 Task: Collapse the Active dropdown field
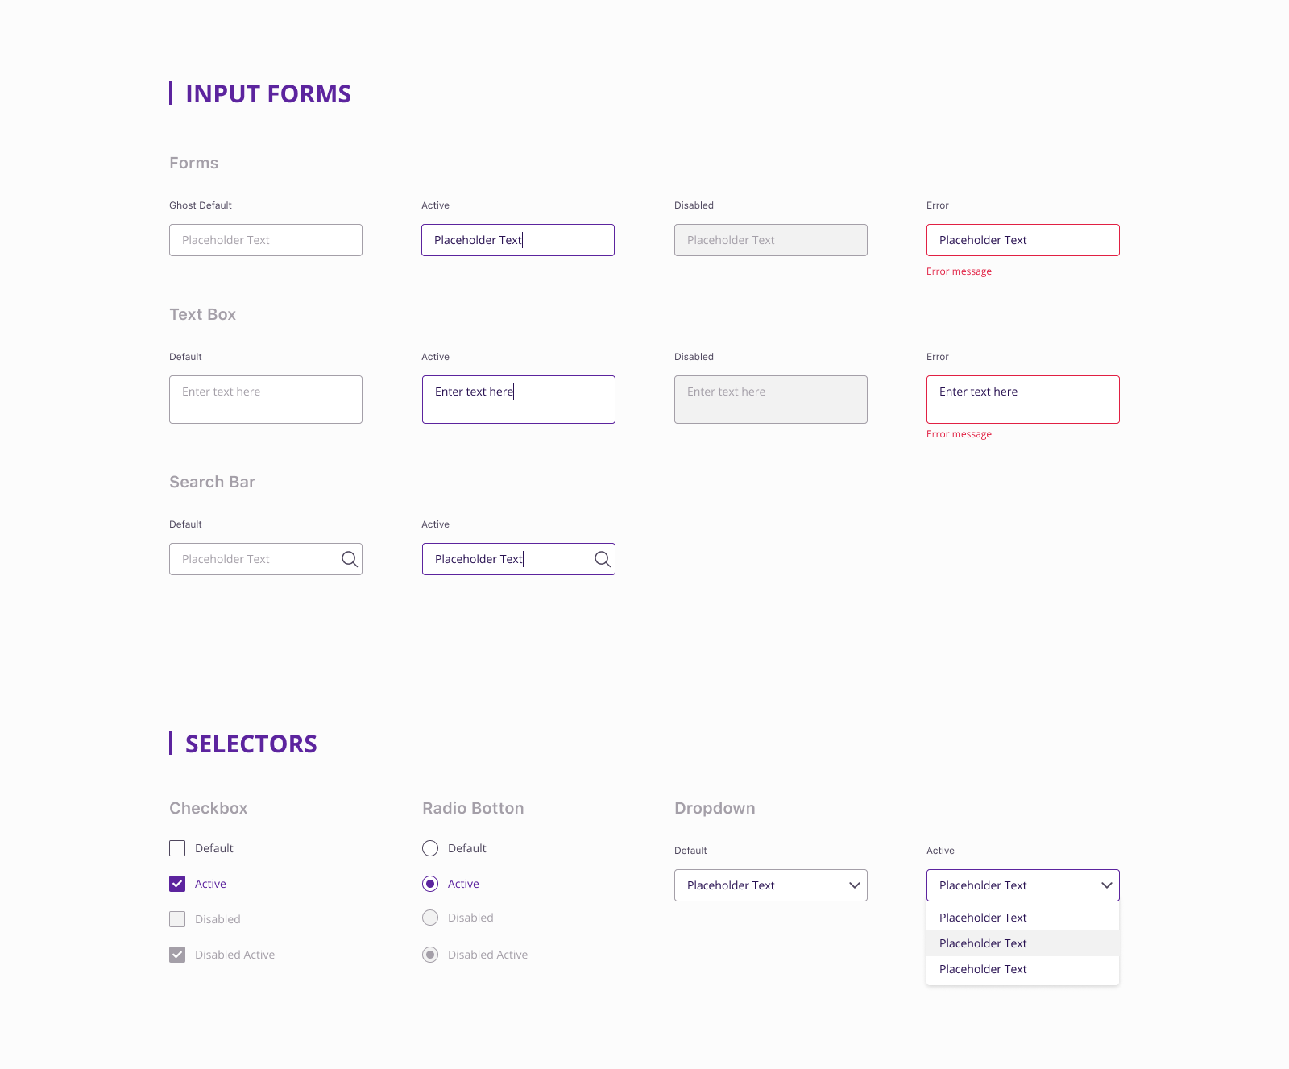pos(1023,885)
